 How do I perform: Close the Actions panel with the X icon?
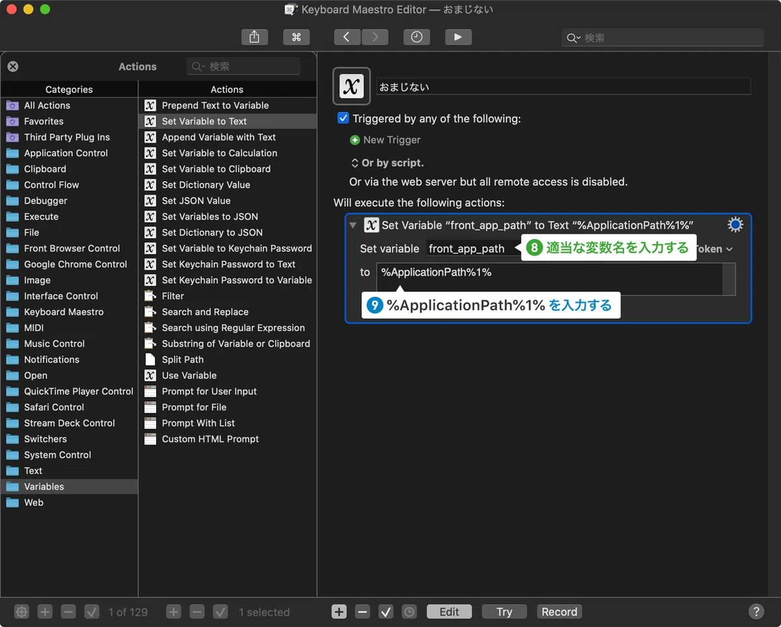coord(13,66)
